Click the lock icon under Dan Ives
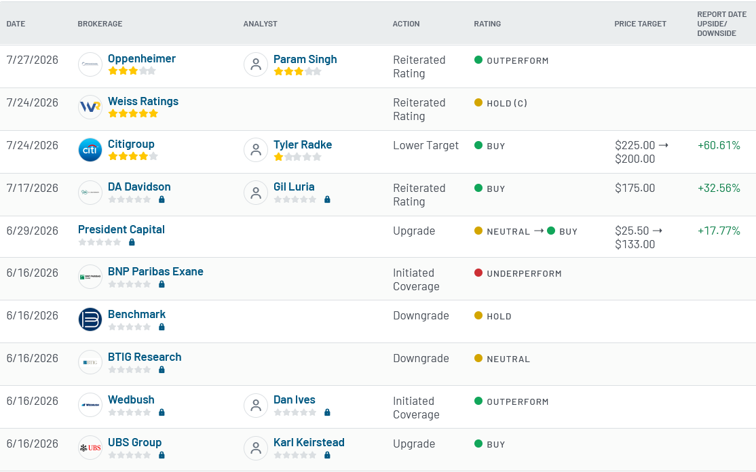Screen dimensions: 756x472 327,412
